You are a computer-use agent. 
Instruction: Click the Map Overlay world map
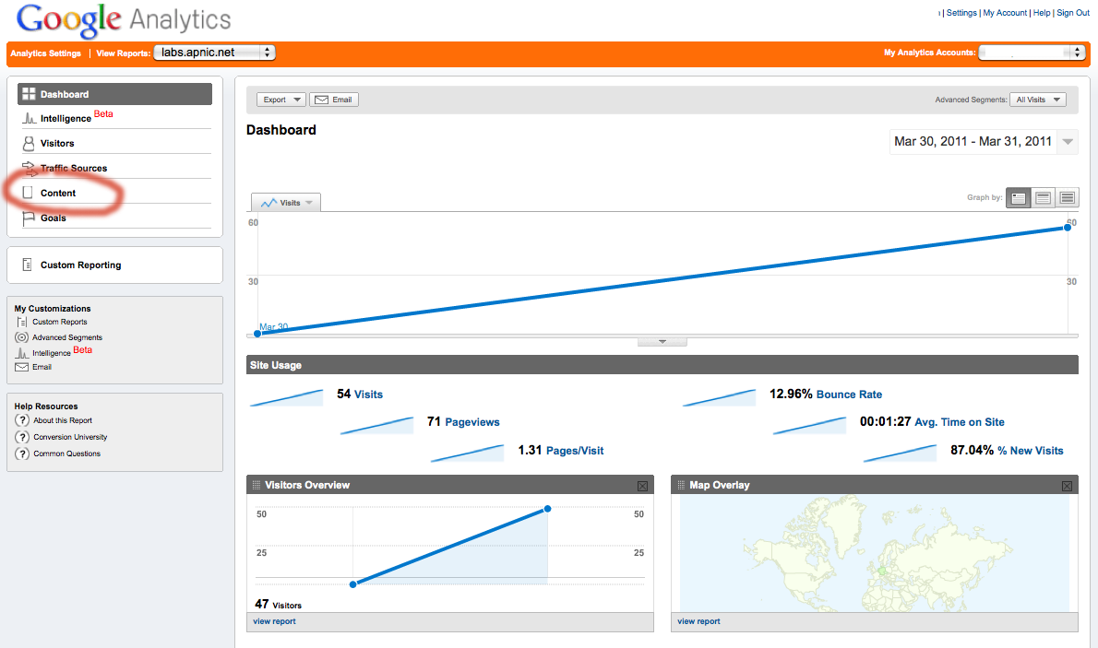click(875, 553)
